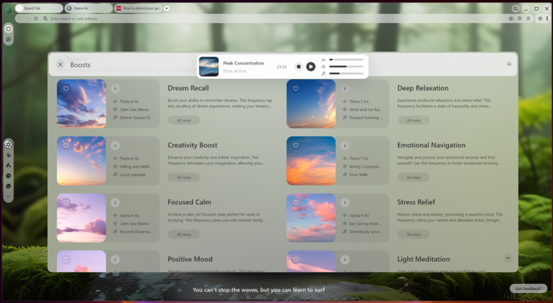This screenshot has width=553, height=303.
Task: Go back to the previous page
Action: 19,19
